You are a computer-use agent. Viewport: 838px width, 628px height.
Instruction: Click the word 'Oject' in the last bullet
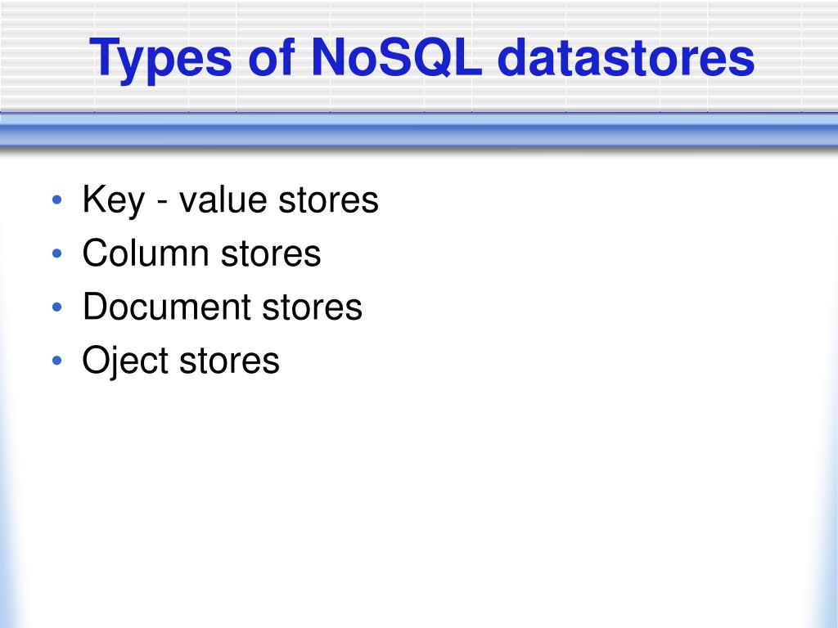pyautogui.click(x=125, y=361)
